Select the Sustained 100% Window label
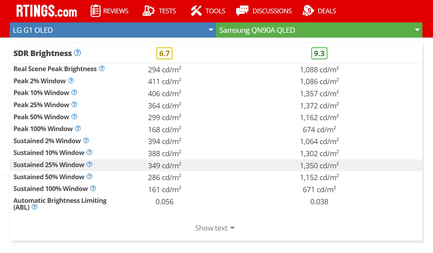 point(51,189)
